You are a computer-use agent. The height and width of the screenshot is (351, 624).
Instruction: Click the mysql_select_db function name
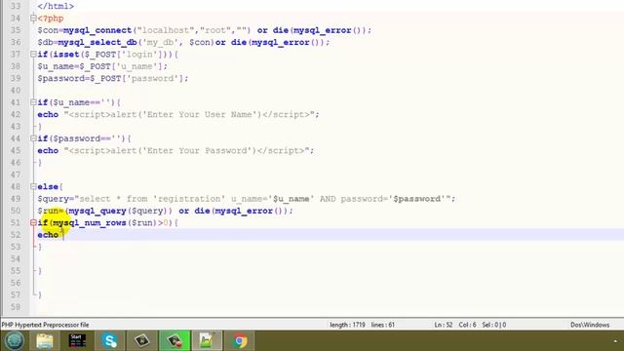(x=97, y=42)
